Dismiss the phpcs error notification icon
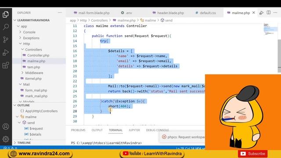The height and width of the screenshot is (158, 281). (164, 137)
